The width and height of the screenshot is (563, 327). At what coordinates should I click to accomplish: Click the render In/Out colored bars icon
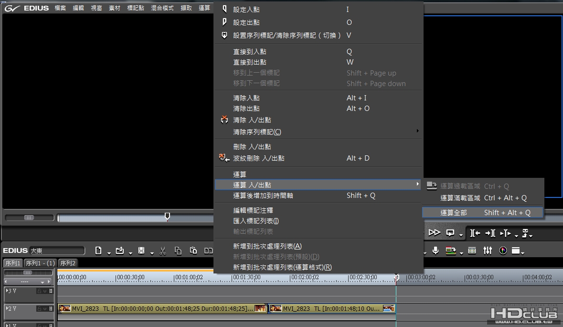[x=451, y=251]
